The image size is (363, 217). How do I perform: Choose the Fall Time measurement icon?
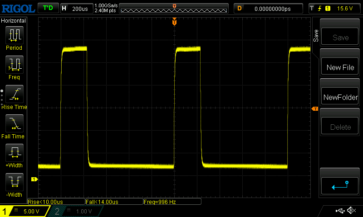[x=14, y=123]
